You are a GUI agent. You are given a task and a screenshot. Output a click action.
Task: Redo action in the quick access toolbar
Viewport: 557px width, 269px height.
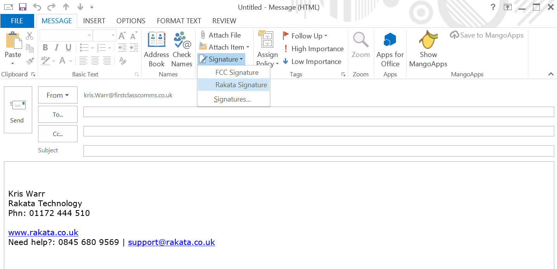(x=51, y=7)
